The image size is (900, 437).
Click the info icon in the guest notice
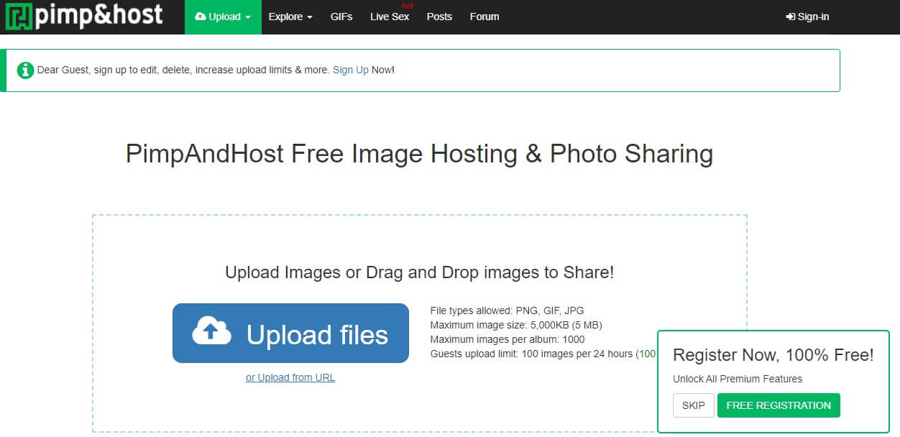[x=25, y=70]
